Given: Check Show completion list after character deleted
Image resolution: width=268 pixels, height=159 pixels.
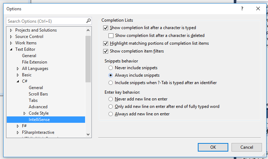Looking at the screenshot, I should tap(111, 35).
